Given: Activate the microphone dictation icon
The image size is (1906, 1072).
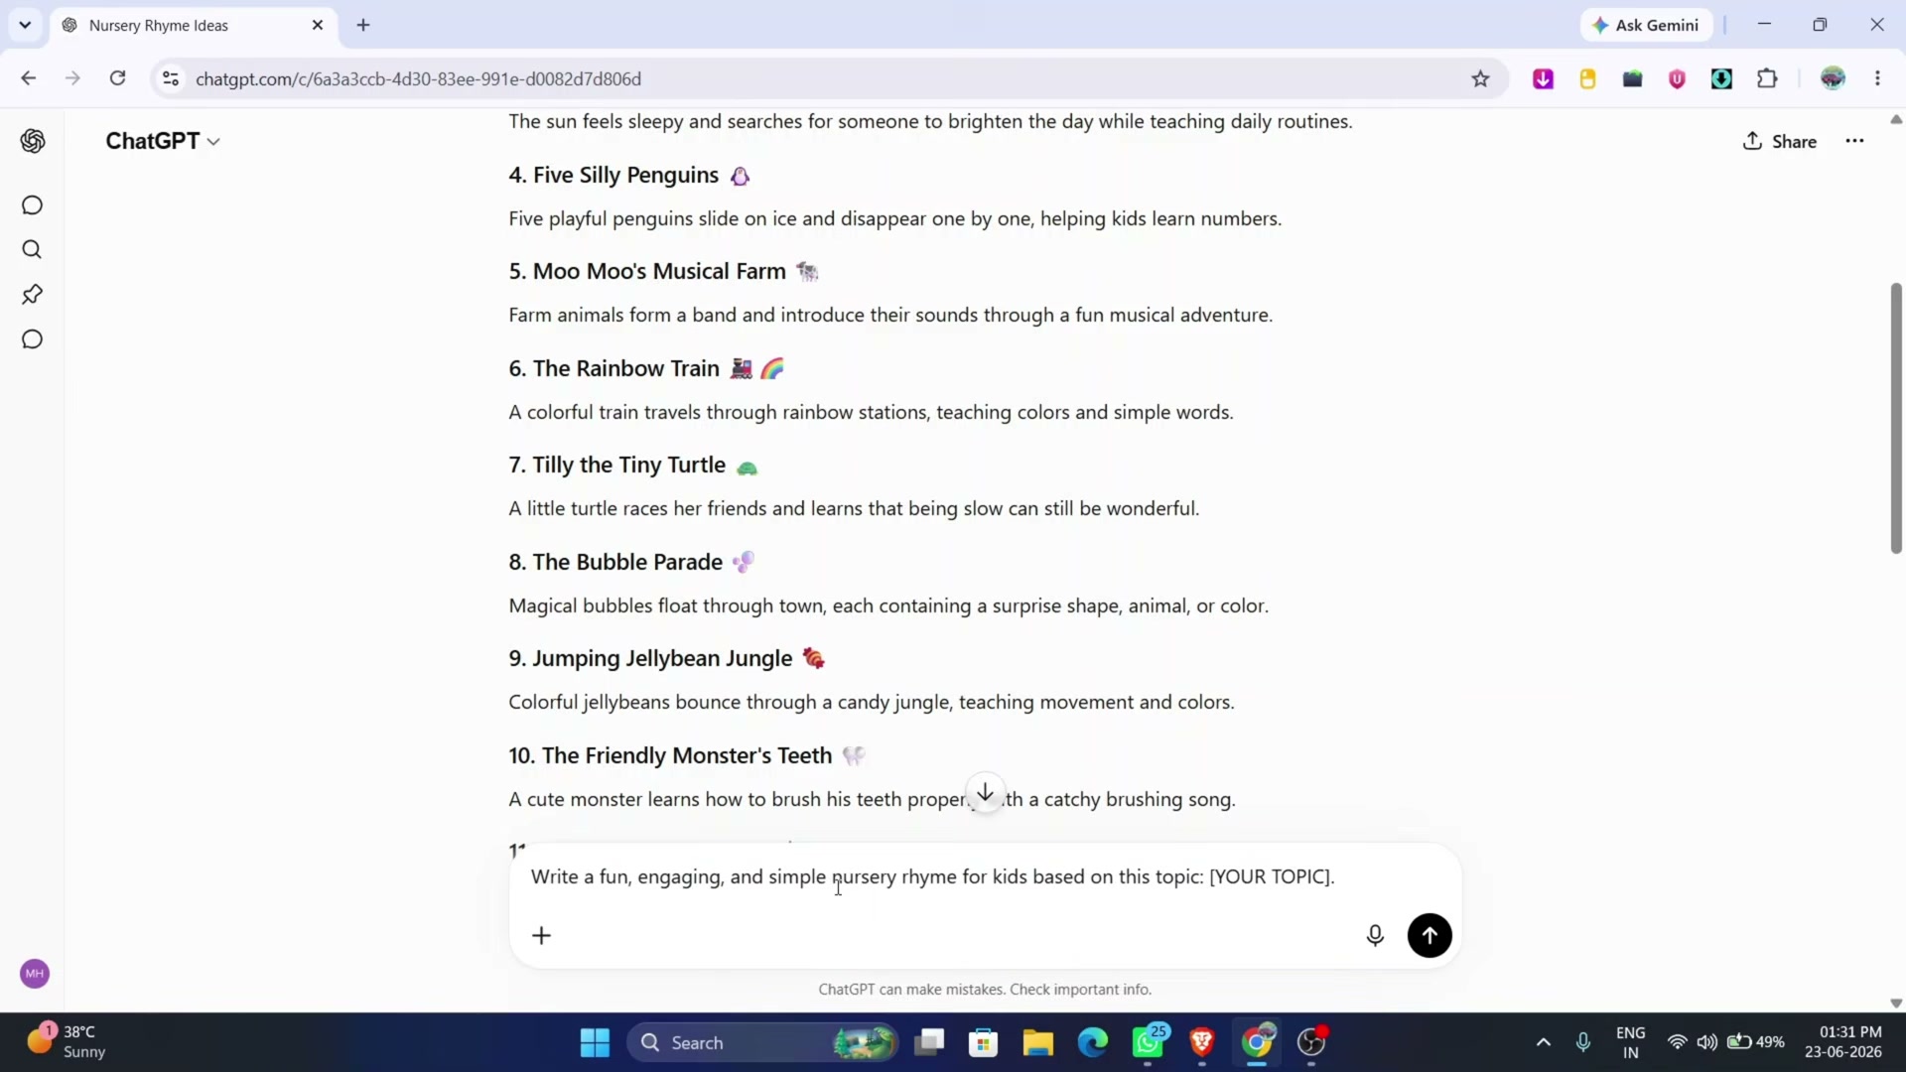Looking at the screenshot, I should click(1375, 935).
